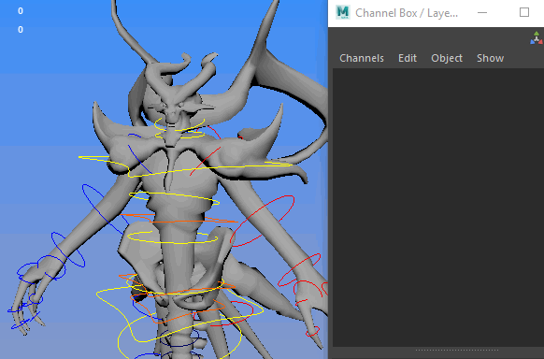
Task: Open the Show menu
Action: (x=490, y=58)
